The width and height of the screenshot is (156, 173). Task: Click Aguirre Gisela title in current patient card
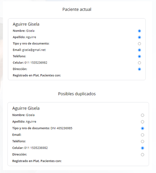(x=26, y=24)
